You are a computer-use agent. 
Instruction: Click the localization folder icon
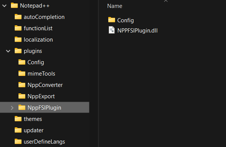click(18, 39)
